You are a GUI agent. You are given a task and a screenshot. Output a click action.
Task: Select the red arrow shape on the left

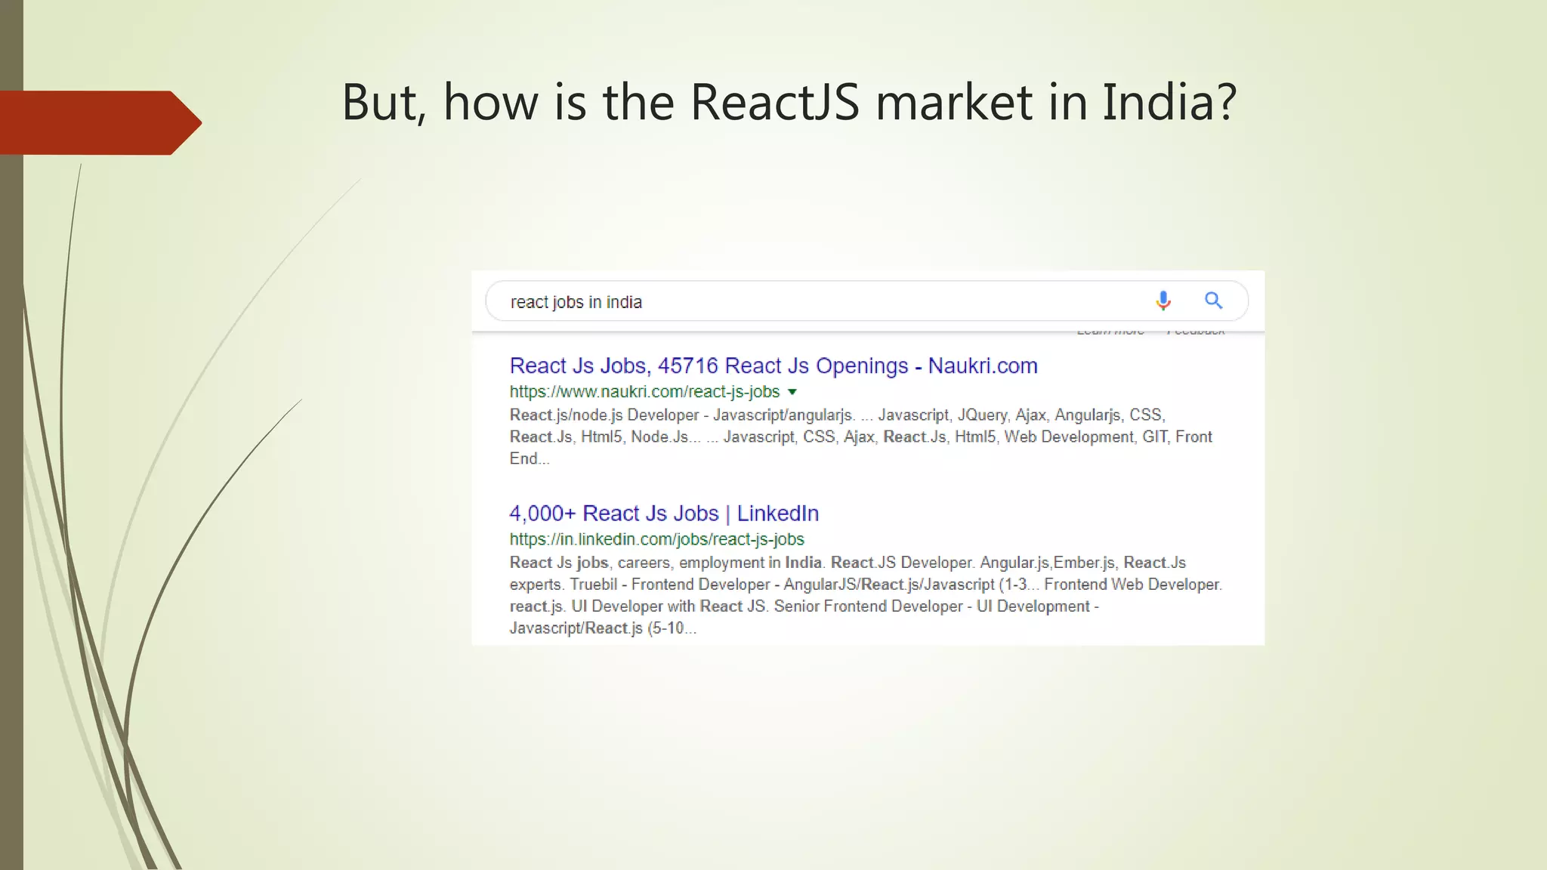[x=98, y=122]
